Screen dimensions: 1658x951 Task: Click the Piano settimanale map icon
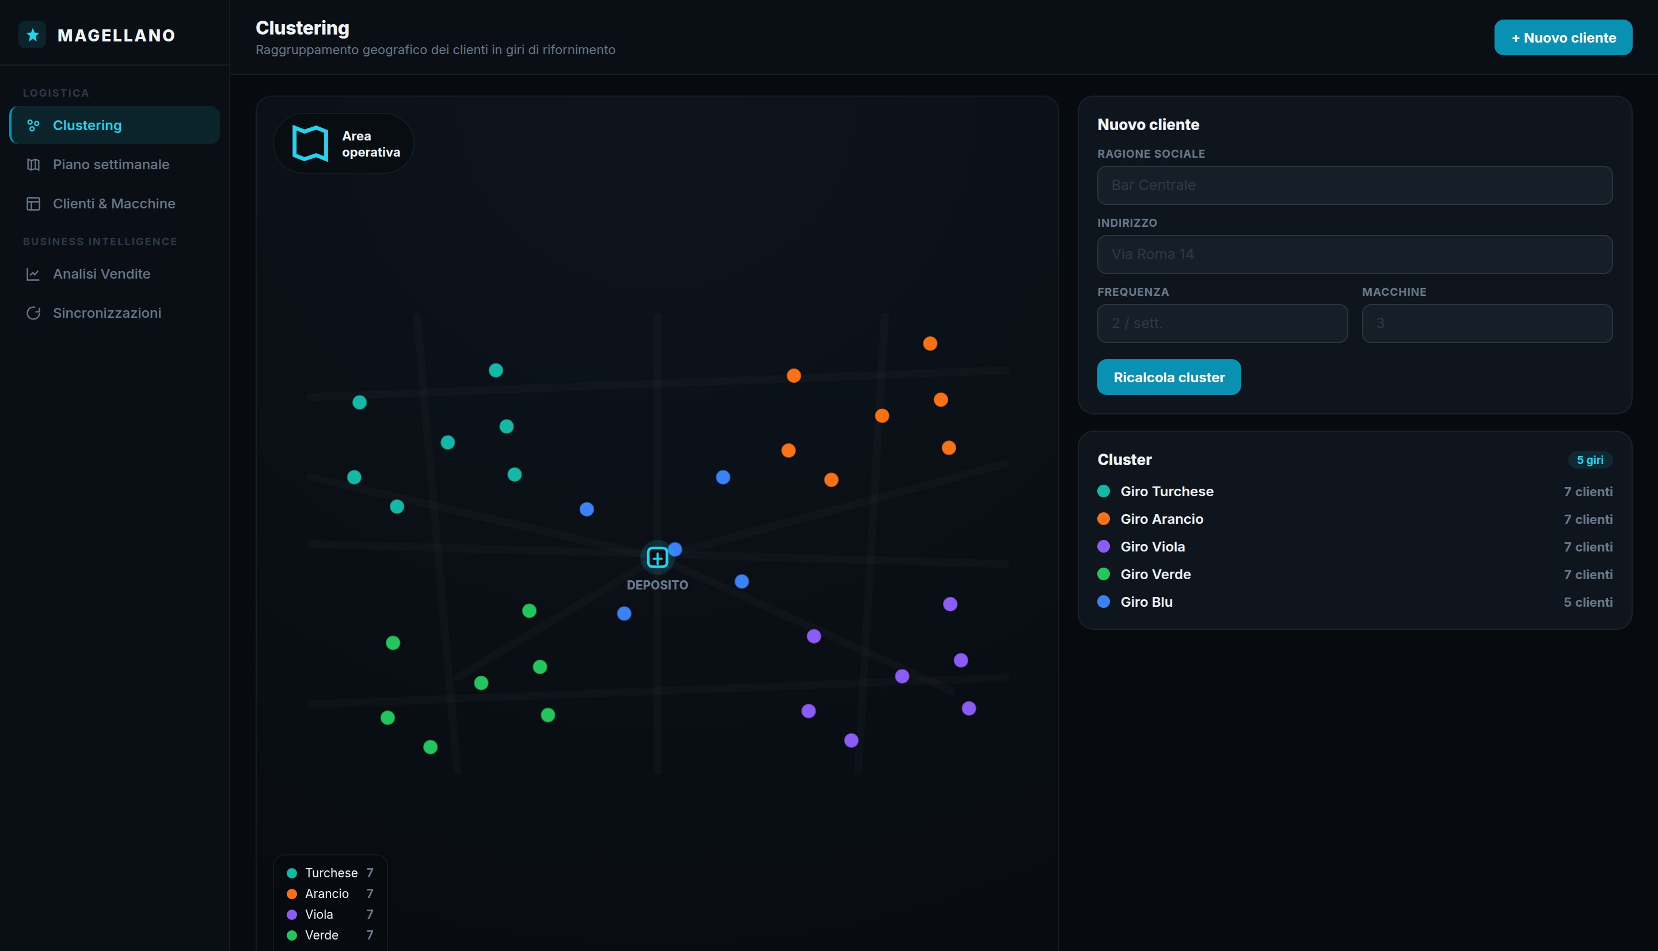[x=33, y=164]
